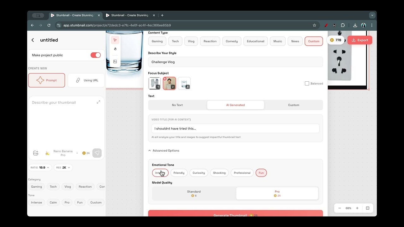Click the Describe Your Style field

235,62
